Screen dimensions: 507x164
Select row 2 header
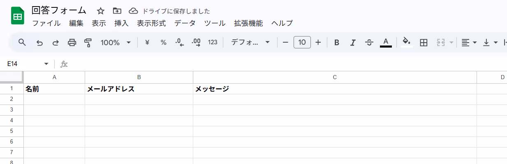click(12, 99)
